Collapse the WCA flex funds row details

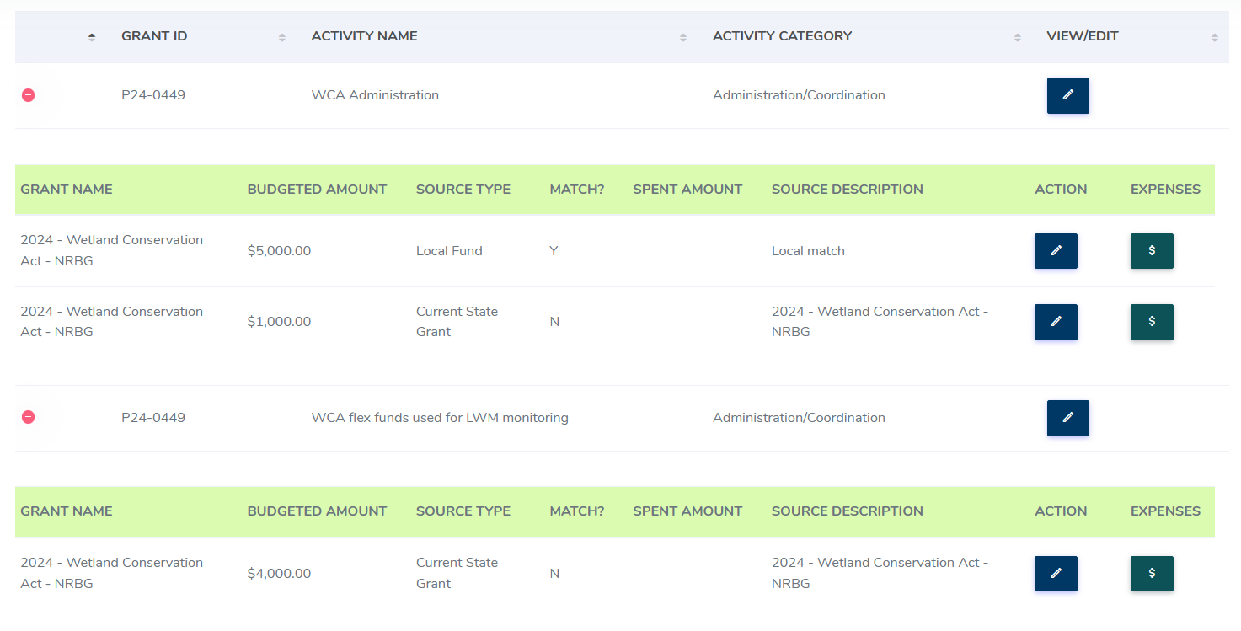click(28, 418)
